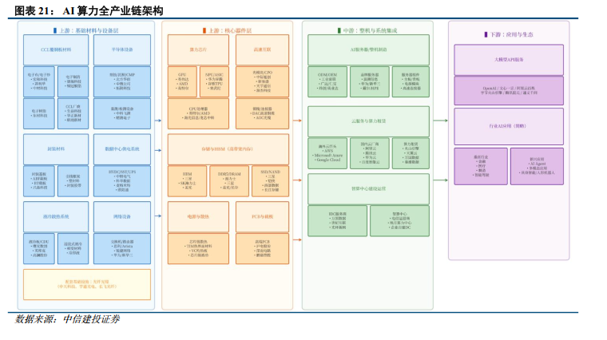This screenshot has width=607, height=340.
Task: Click the yellow '配套基础设施：光纤光缆' box
Action: tap(87, 284)
